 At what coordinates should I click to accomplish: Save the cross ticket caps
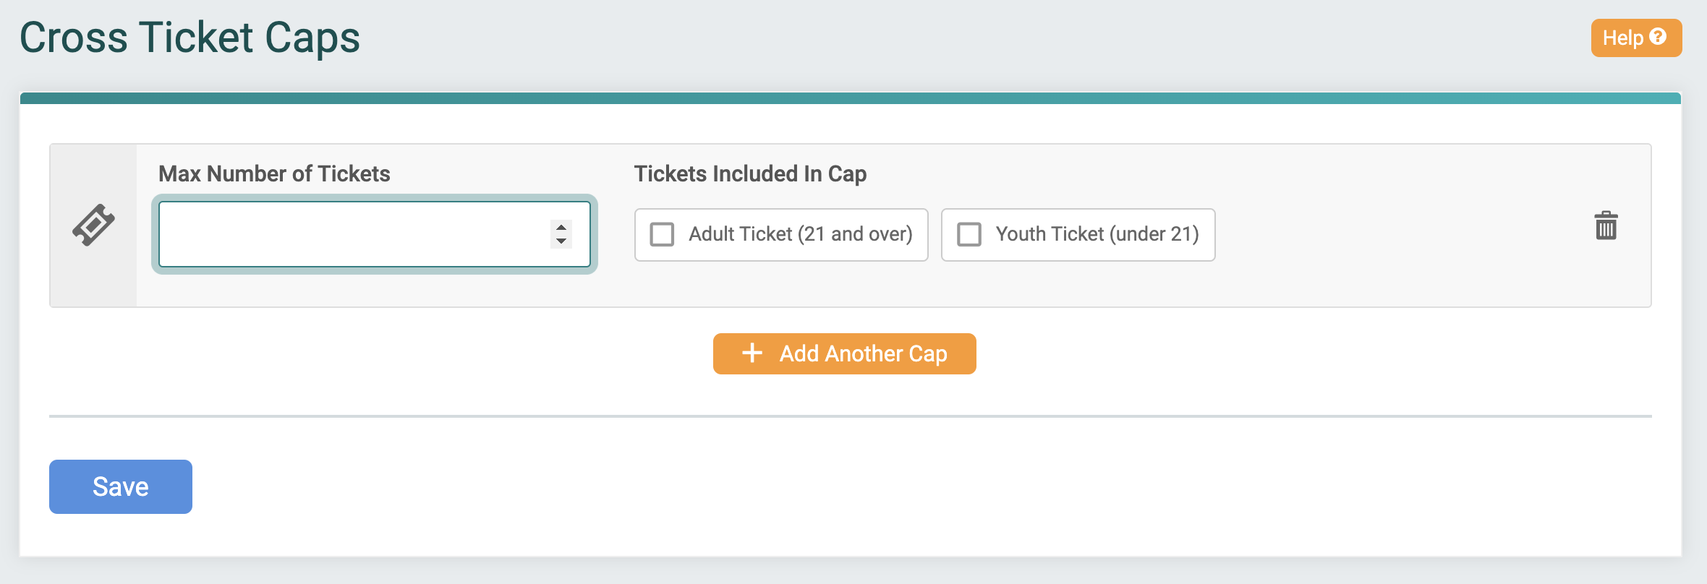click(x=120, y=486)
